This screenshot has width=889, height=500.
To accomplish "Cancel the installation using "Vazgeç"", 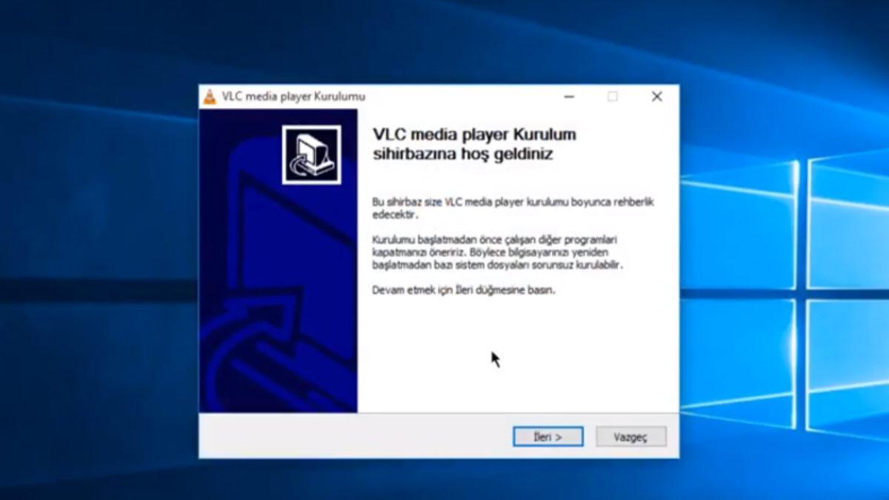I will pyautogui.click(x=630, y=436).
